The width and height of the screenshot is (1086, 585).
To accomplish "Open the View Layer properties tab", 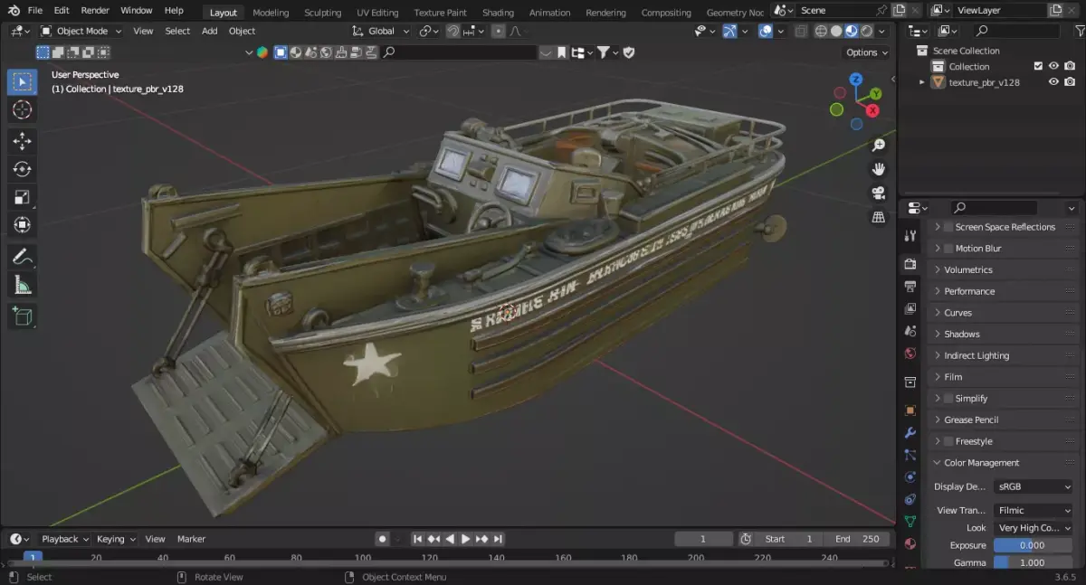I will [910, 308].
